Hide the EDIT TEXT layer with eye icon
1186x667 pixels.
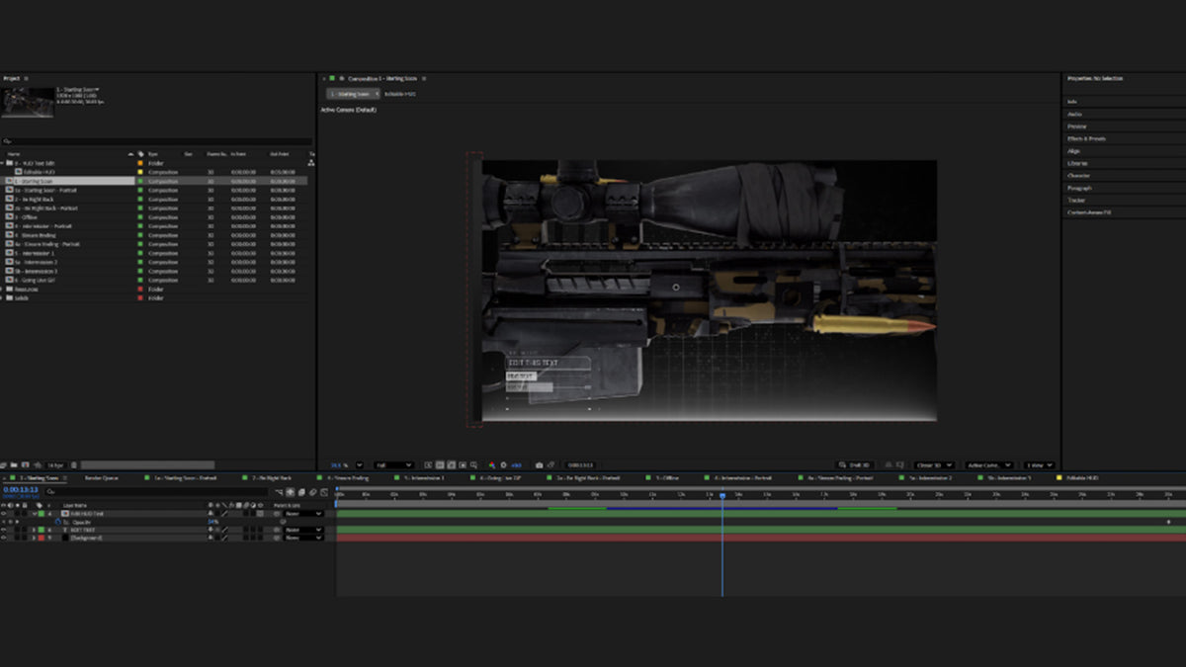tap(4, 530)
